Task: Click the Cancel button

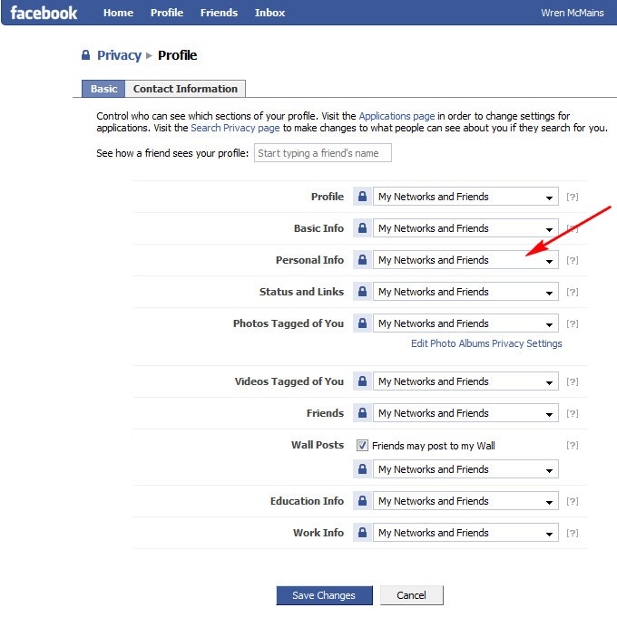Action: (x=411, y=595)
